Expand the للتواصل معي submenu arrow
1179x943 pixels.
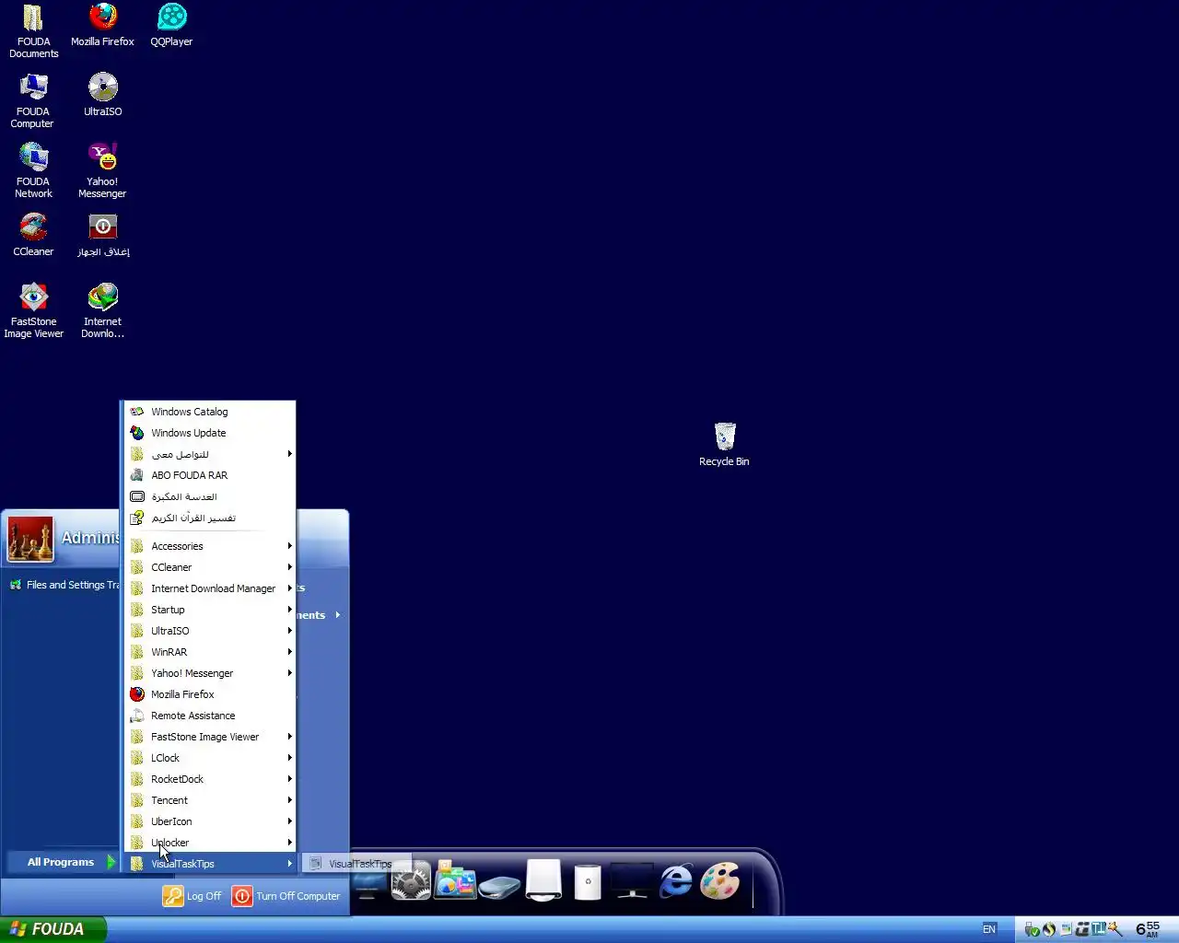coord(289,454)
